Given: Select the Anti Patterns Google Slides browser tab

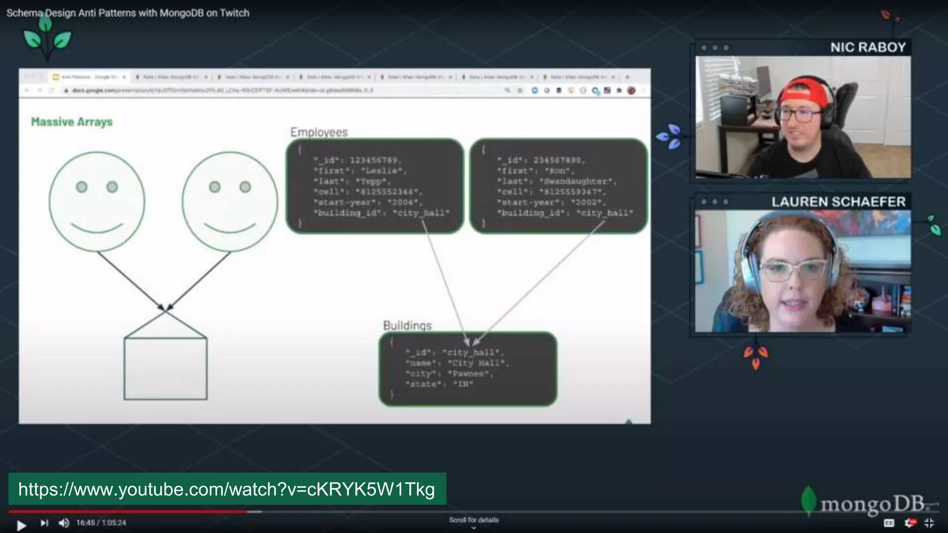Looking at the screenshot, I should tap(89, 77).
